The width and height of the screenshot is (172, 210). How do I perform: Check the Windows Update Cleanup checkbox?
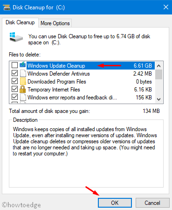14,65
